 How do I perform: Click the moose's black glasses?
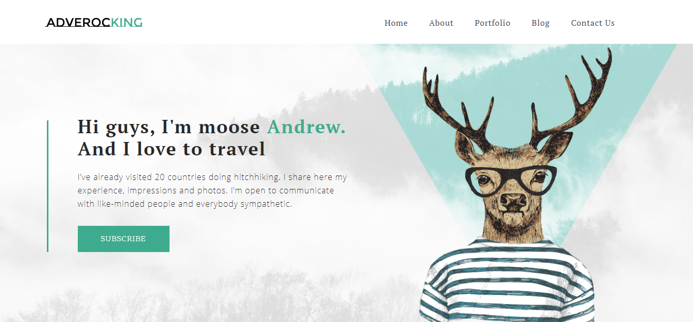click(511, 178)
